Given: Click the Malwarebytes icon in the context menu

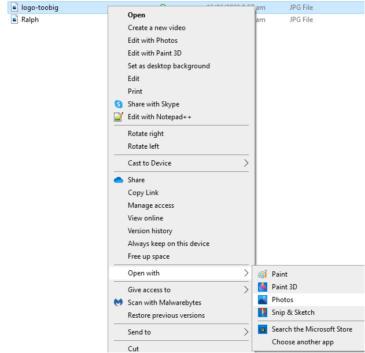Looking at the screenshot, I should tap(118, 303).
